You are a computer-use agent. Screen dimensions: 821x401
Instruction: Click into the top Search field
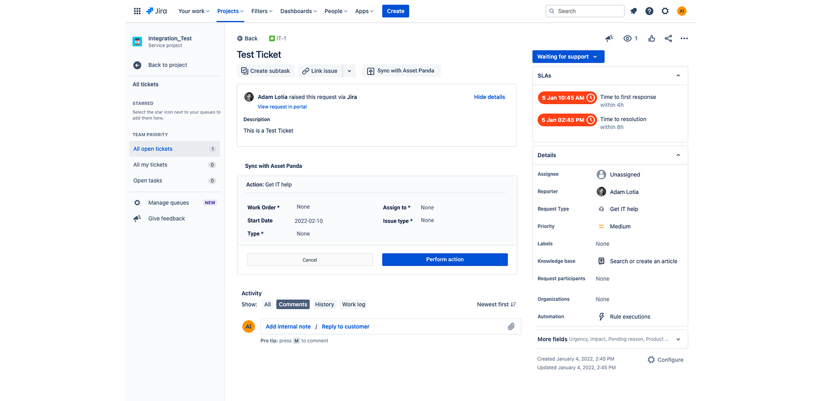coord(585,11)
